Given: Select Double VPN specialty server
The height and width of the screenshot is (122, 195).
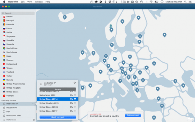Looking at the screenshot, I should [12, 108].
